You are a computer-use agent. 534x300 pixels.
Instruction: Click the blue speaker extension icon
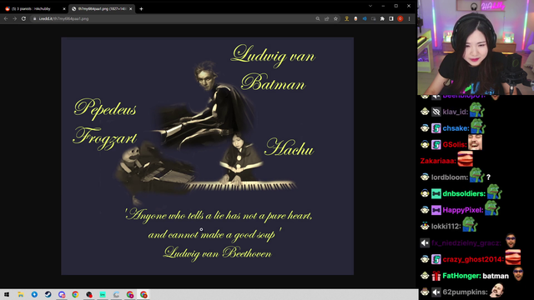[x=365, y=18]
